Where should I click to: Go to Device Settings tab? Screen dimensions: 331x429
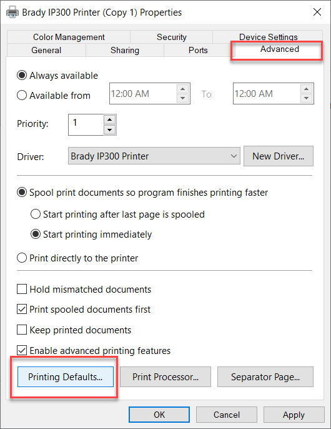(268, 37)
